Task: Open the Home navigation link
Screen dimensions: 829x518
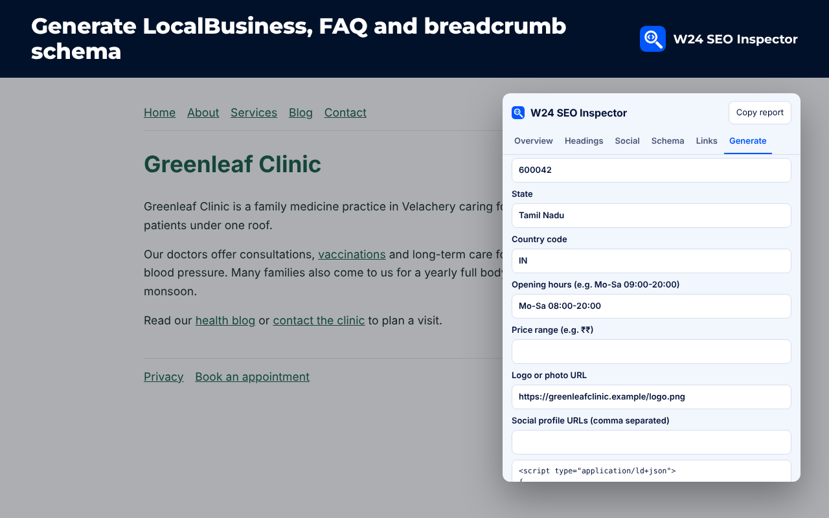Action: (159, 113)
